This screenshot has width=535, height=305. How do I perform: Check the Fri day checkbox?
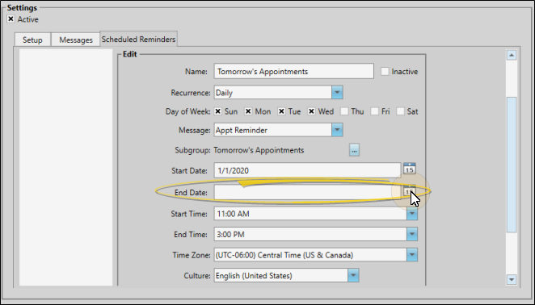pyautogui.click(x=375, y=111)
